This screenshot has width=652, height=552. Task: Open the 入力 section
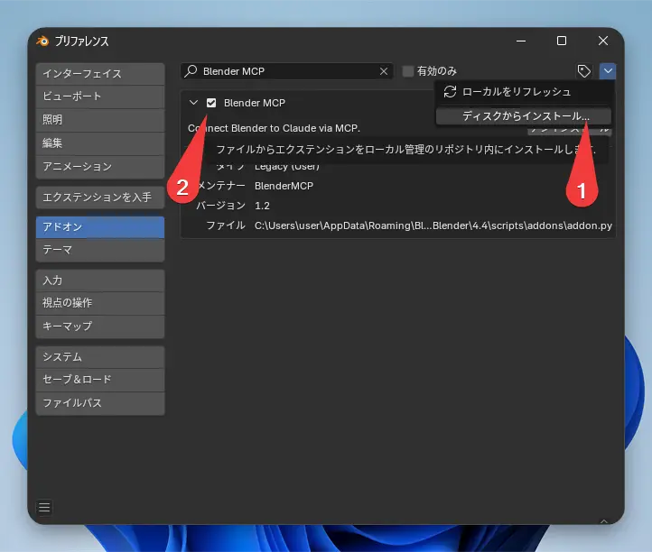(x=100, y=281)
